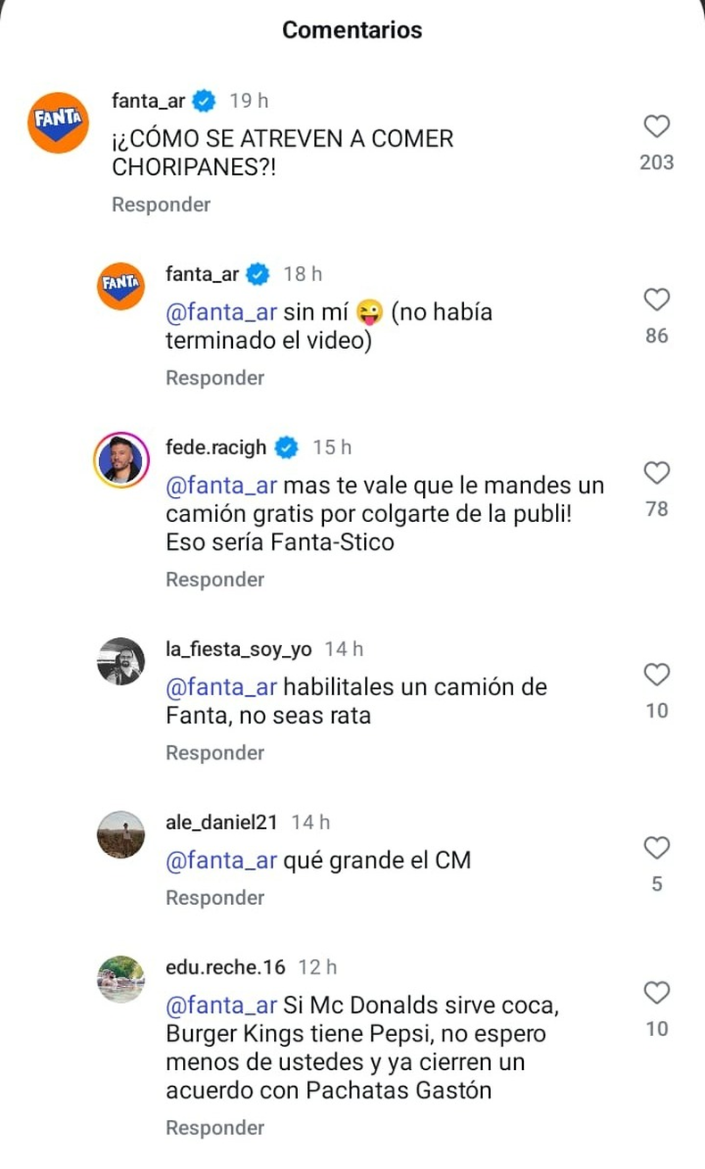
Task: Reply to fede.racigh's comment
Action: [215, 580]
